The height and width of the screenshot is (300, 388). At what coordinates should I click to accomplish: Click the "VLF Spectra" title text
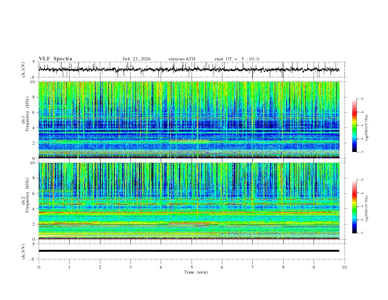pos(55,59)
